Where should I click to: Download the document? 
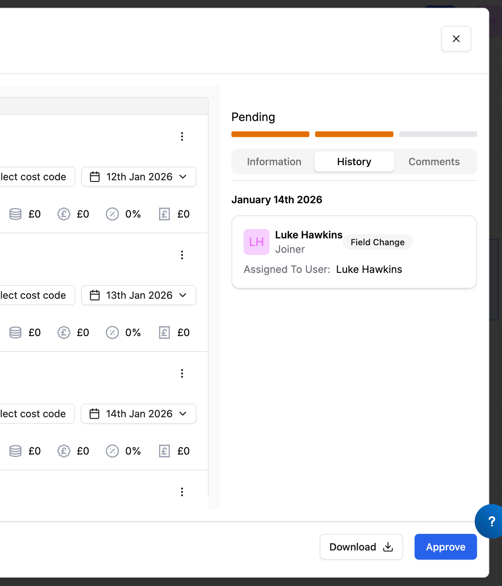[x=361, y=547]
